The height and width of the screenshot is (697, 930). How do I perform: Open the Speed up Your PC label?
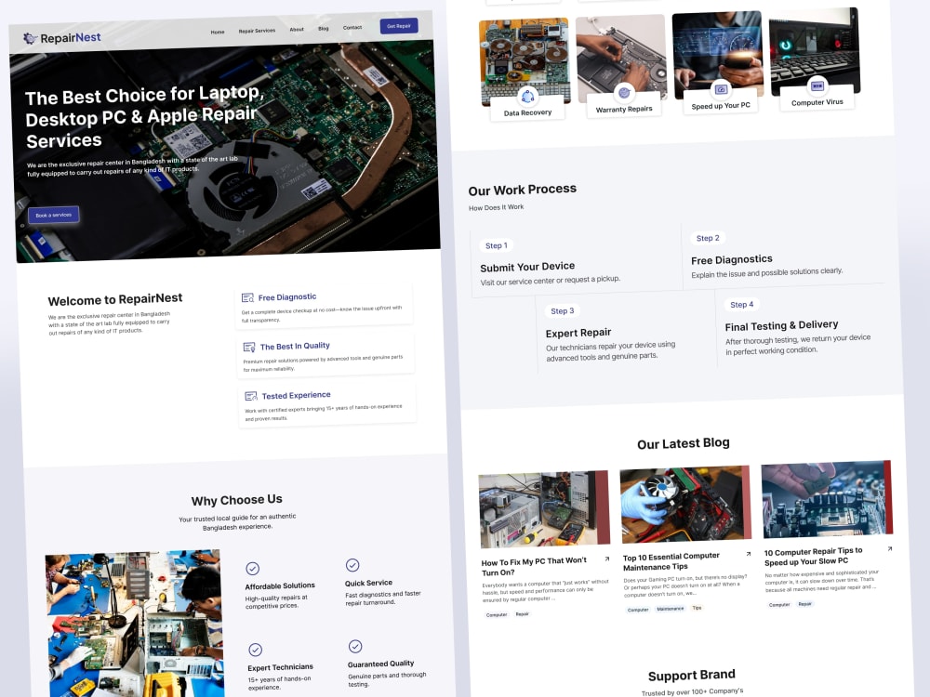721,106
